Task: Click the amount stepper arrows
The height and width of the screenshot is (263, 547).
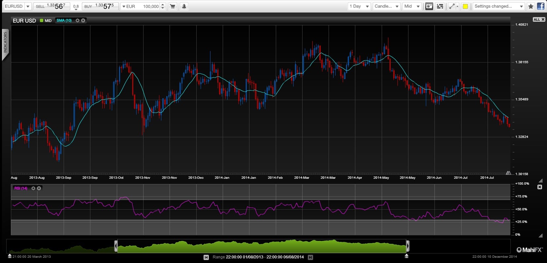Action: coord(163,6)
